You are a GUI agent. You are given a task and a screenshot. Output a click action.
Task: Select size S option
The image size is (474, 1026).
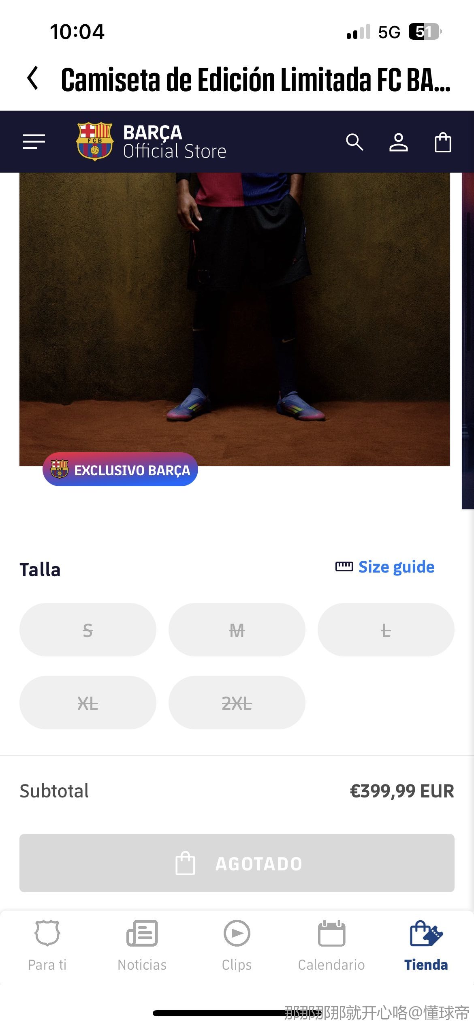(x=88, y=630)
